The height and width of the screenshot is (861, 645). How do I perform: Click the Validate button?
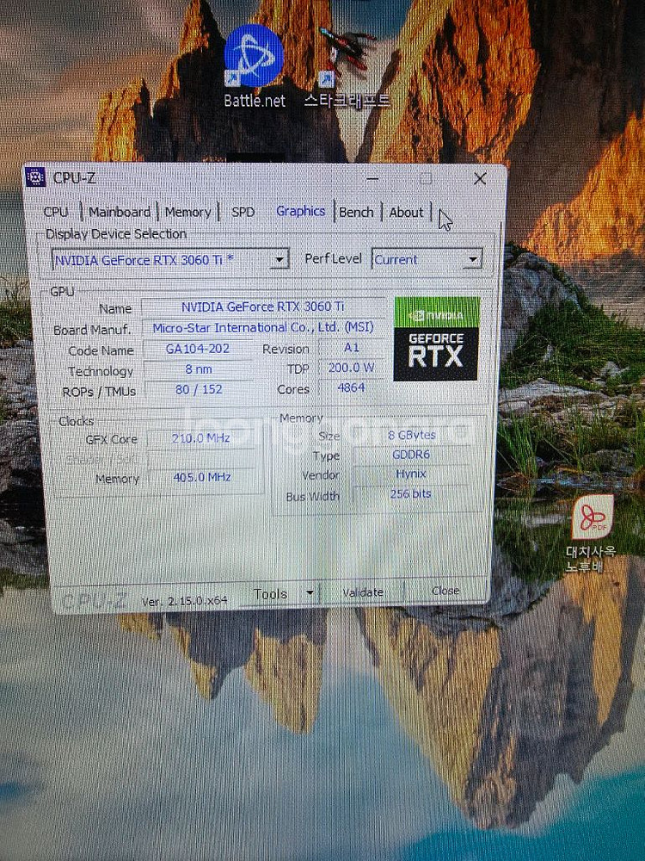pyautogui.click(x=363, y=592)
